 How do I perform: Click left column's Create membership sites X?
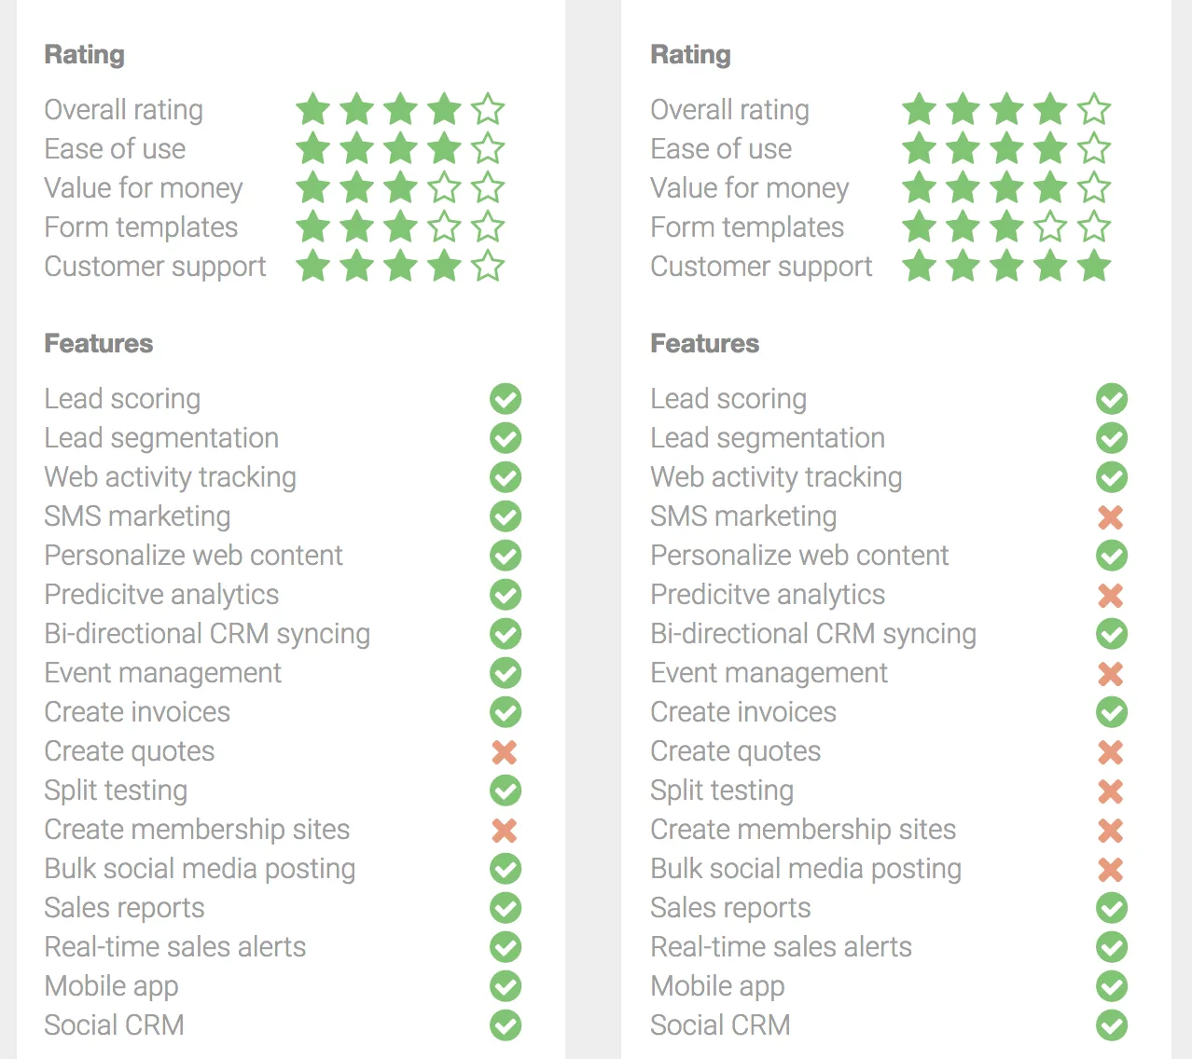pyautogui.click(x=505, y=830)
